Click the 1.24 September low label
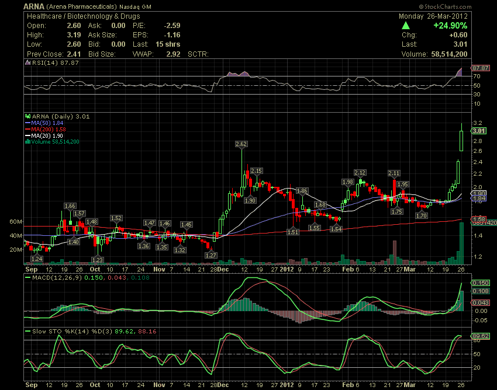The width and height of the screenshot is (497, 390). click(x=37, y=259)
